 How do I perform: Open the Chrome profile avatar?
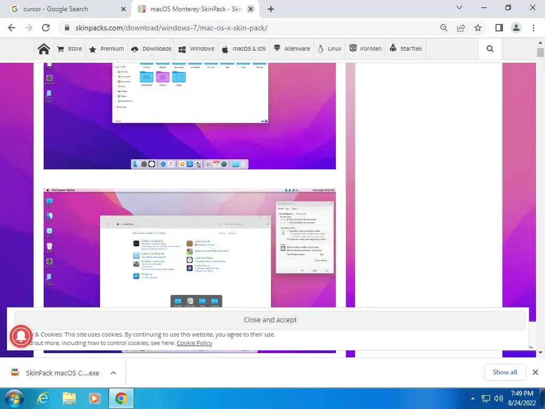(x=516, y=28)
